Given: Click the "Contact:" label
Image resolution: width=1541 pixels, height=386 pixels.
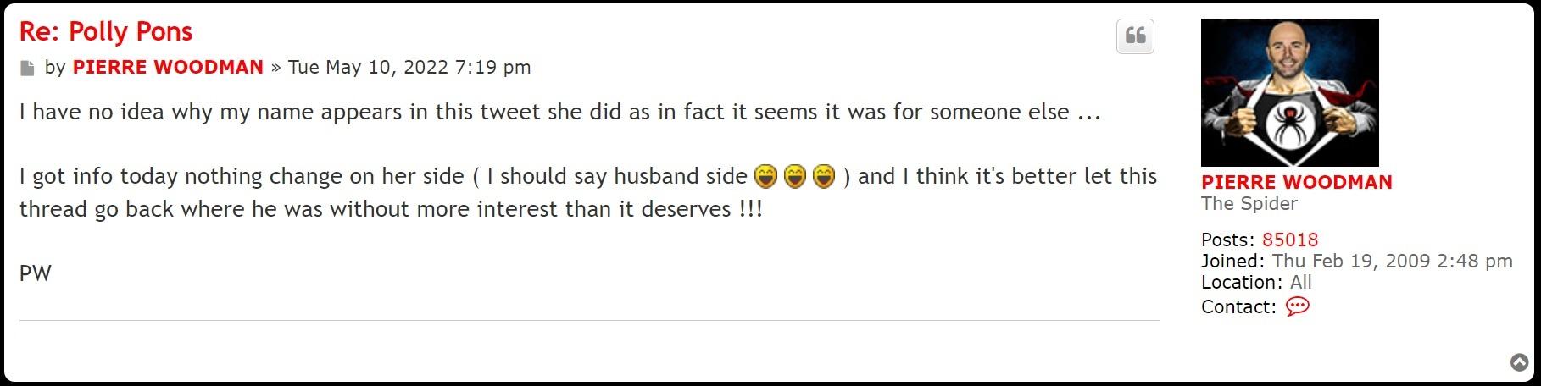Looking at the screenshot, I should point(1238,306).
